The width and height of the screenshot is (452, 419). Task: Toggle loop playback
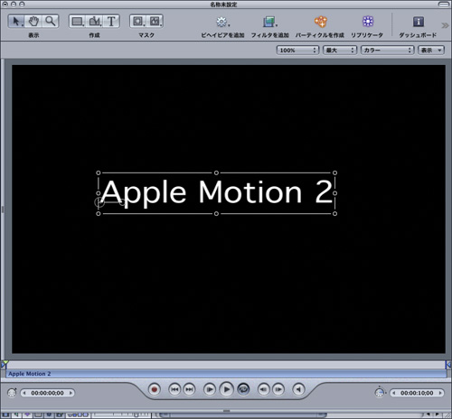pyautogui.click(x=243, y=389)
